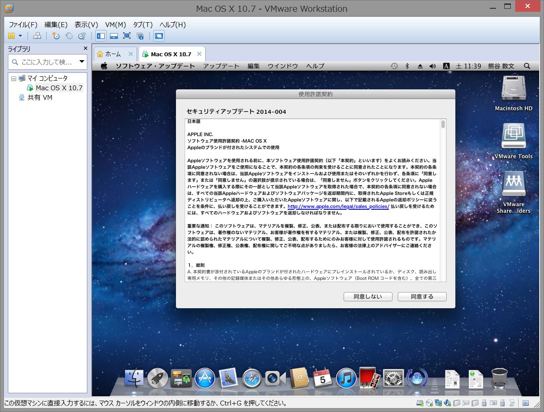Close the ホーム tab

click(x=131, y=54)
